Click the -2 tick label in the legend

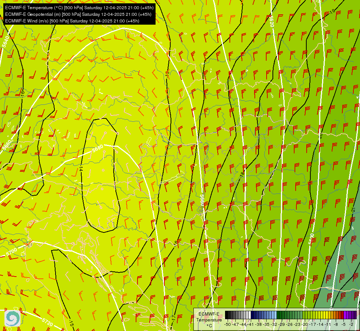point(351,324)
